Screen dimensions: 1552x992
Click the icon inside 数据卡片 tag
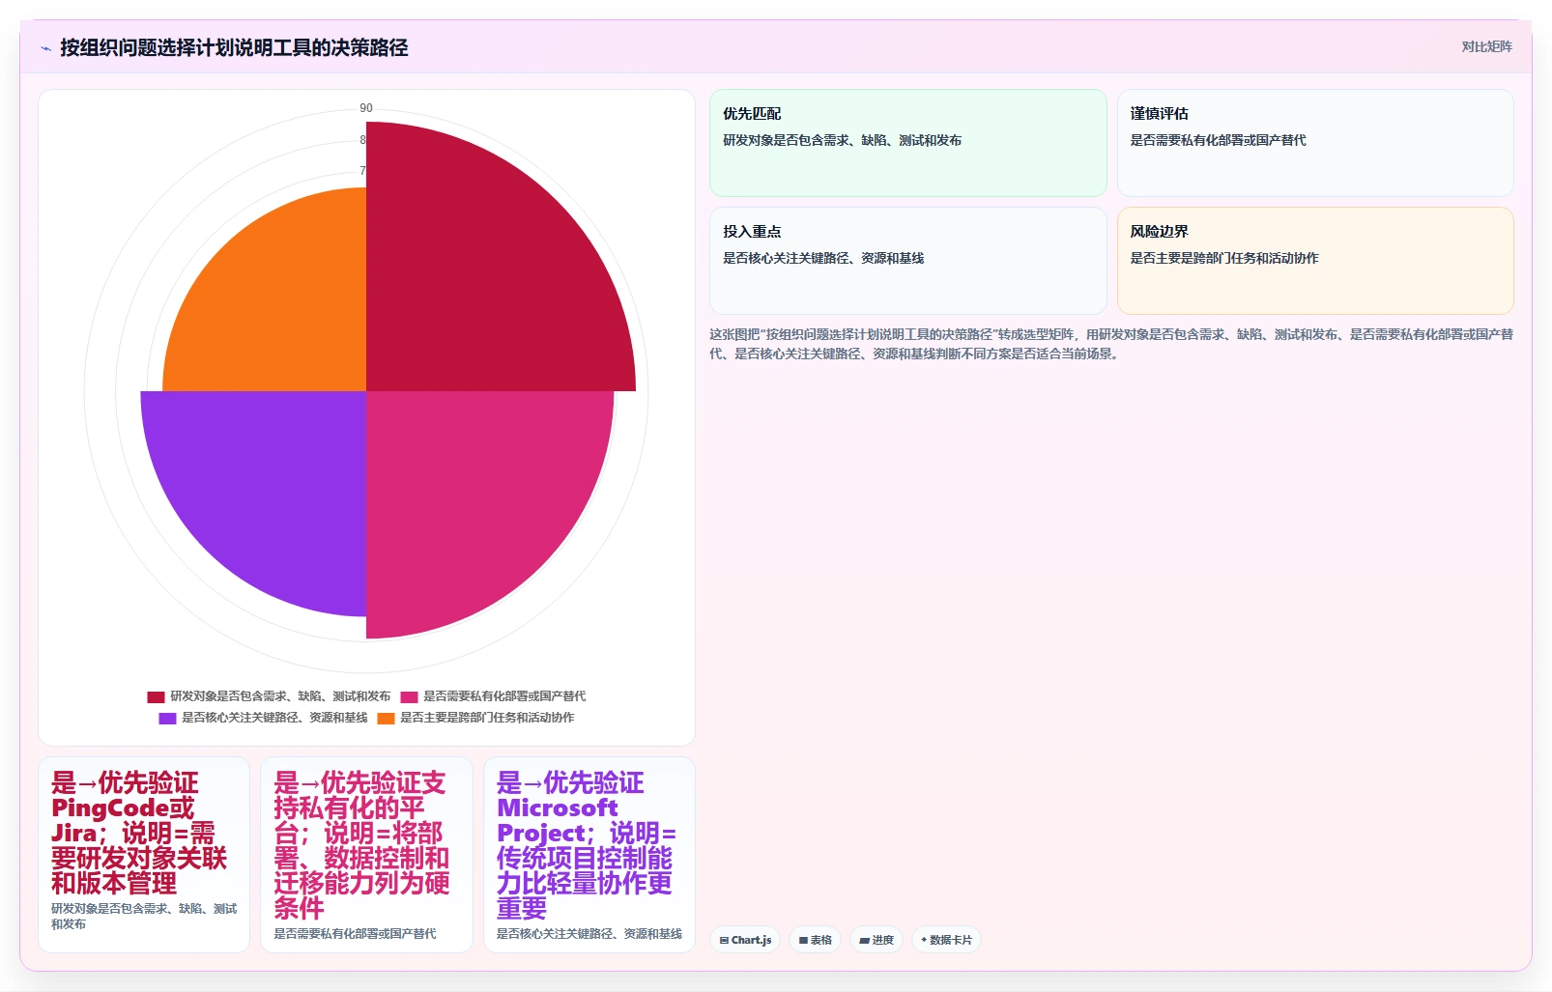(x=924, y=940)
